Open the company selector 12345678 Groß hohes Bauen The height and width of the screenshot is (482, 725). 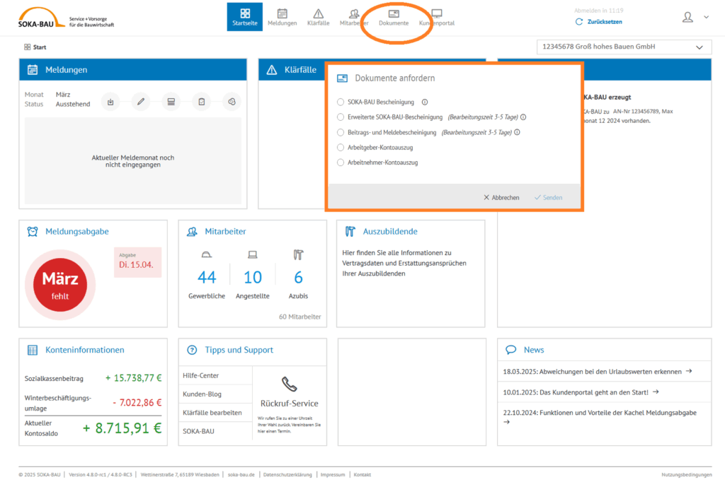(x=624, y=47)
